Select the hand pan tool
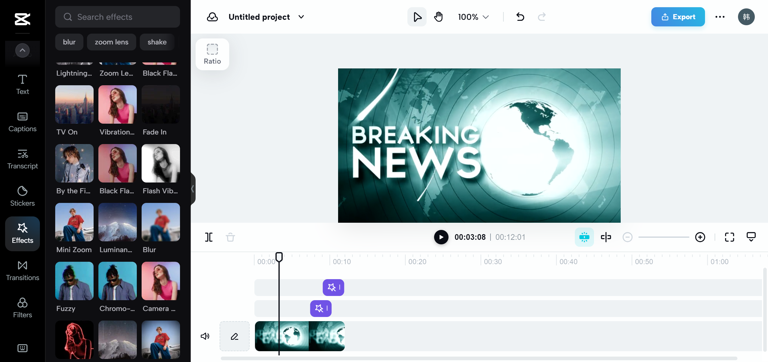The width and height of the screenshot is (768, 362). [x=438, y=17]
